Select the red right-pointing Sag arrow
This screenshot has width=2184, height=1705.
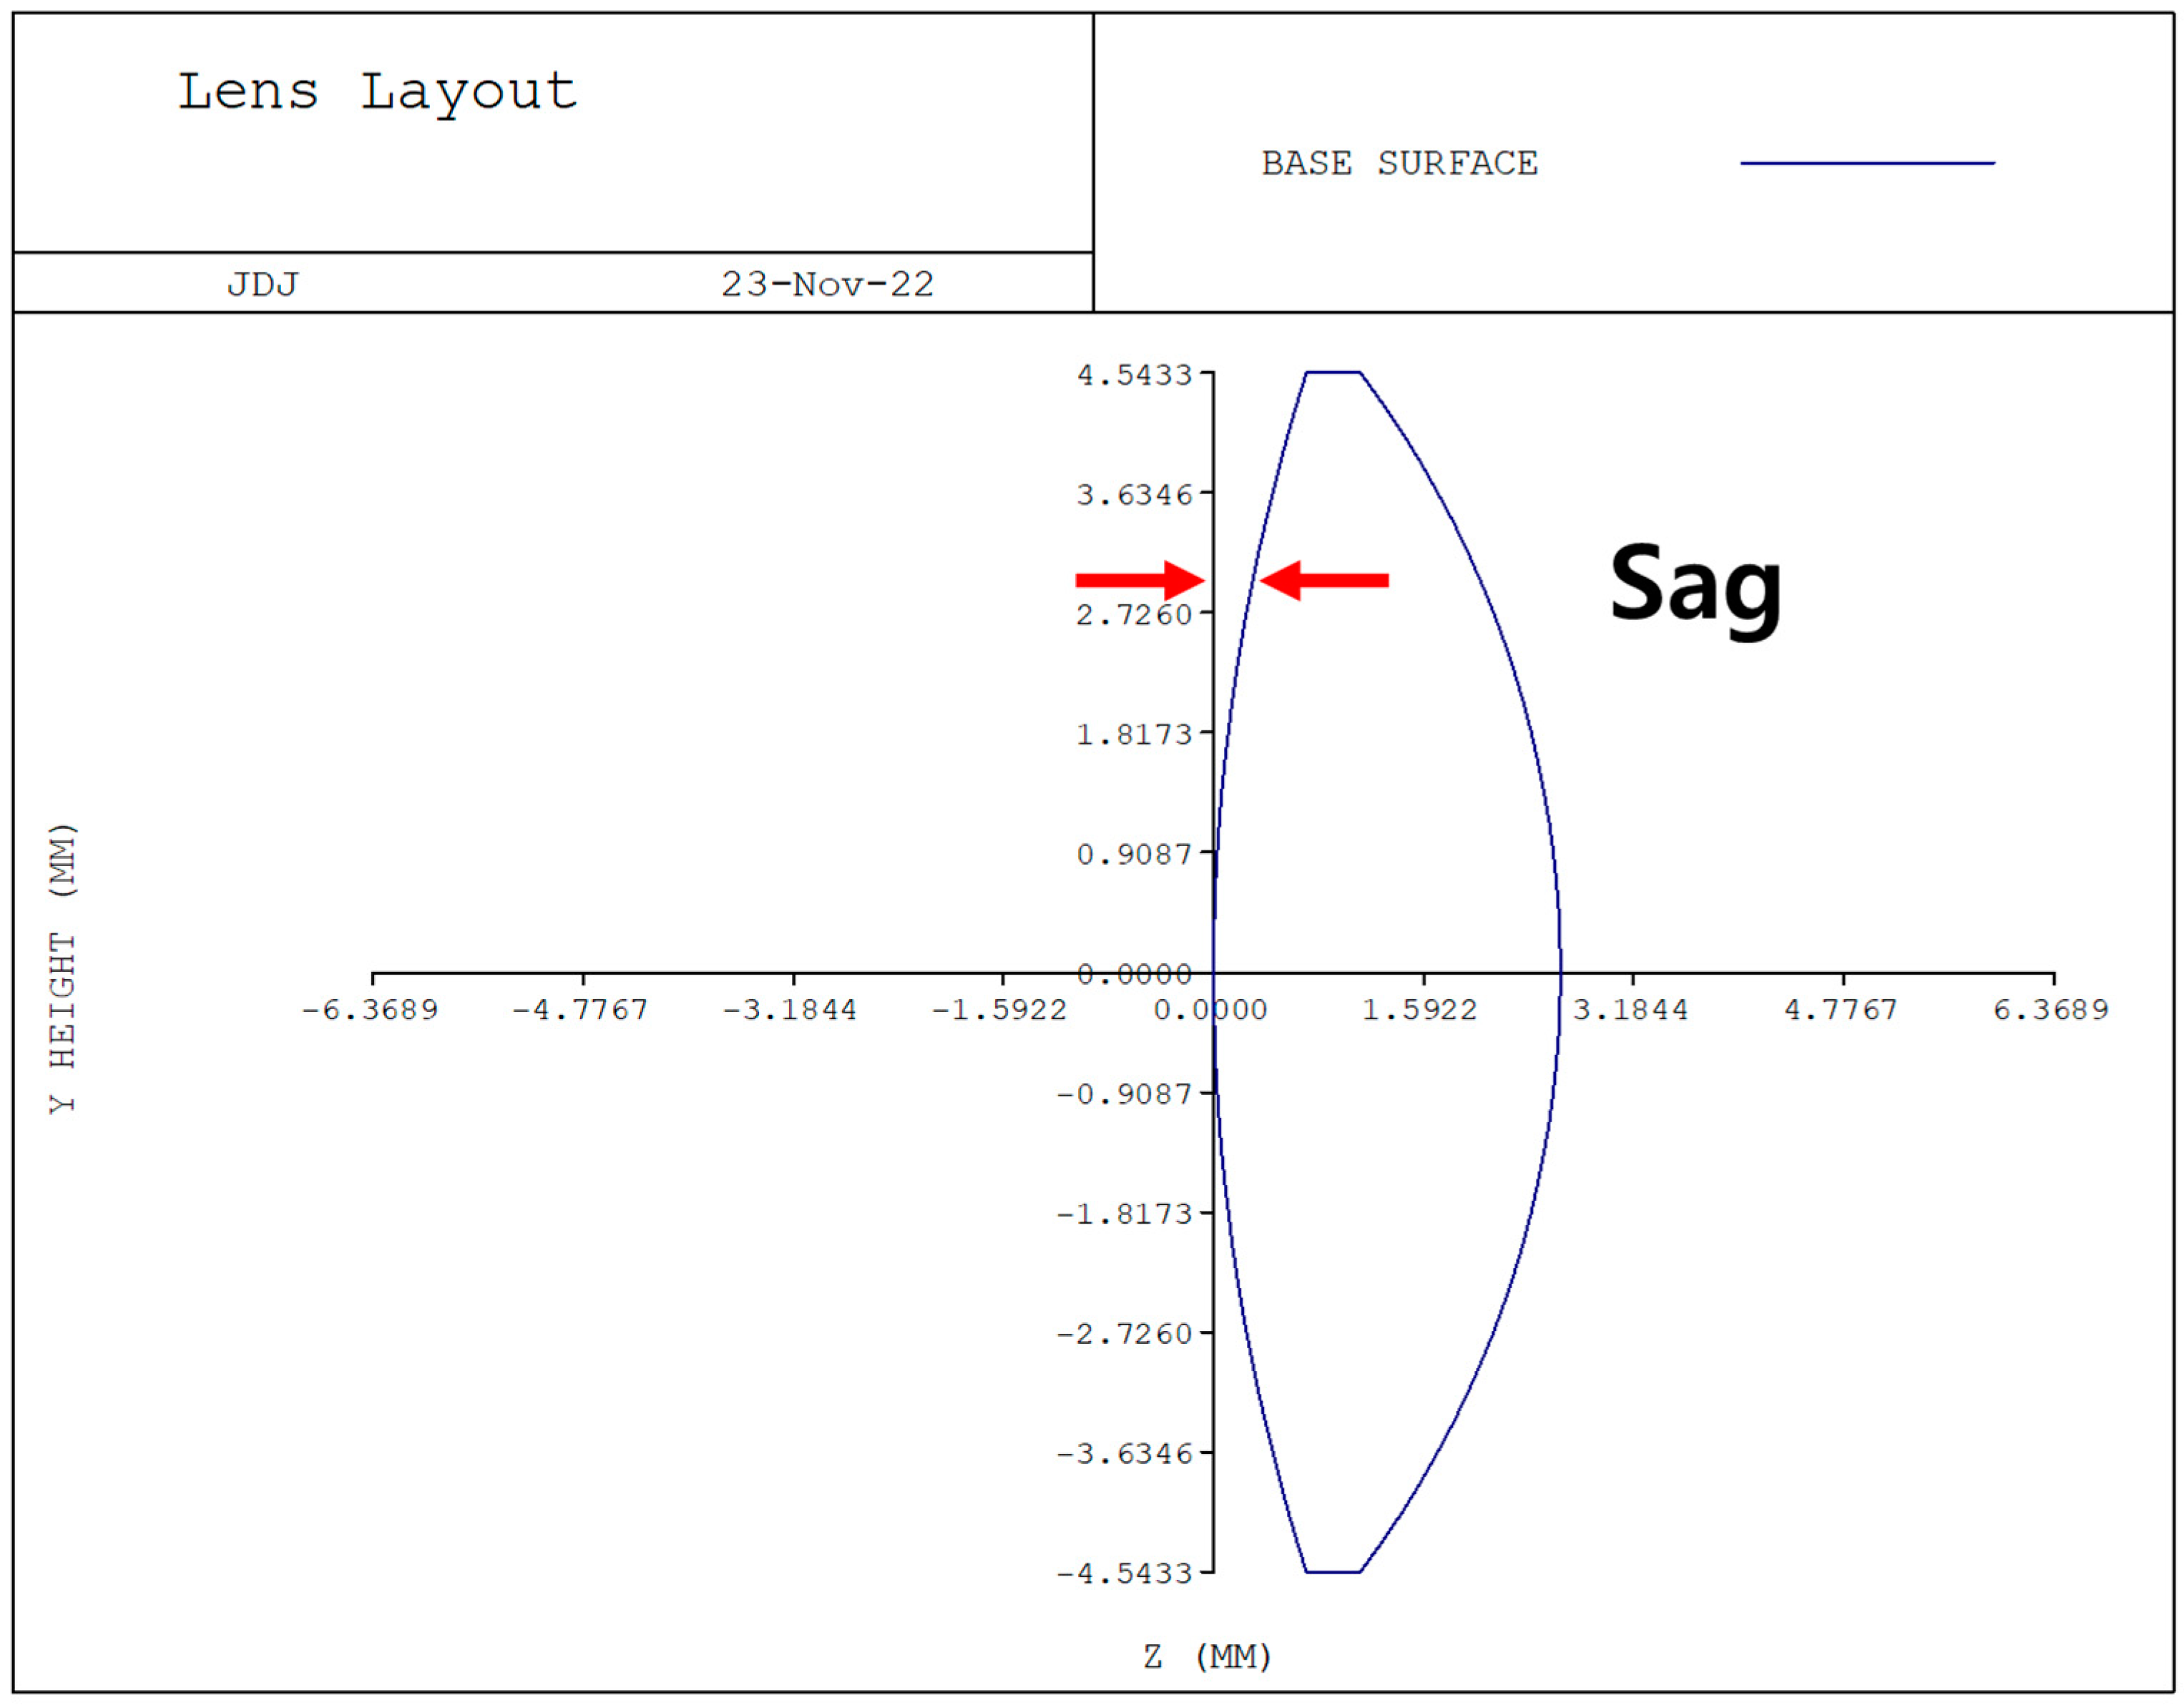(x=1140, y=580)
